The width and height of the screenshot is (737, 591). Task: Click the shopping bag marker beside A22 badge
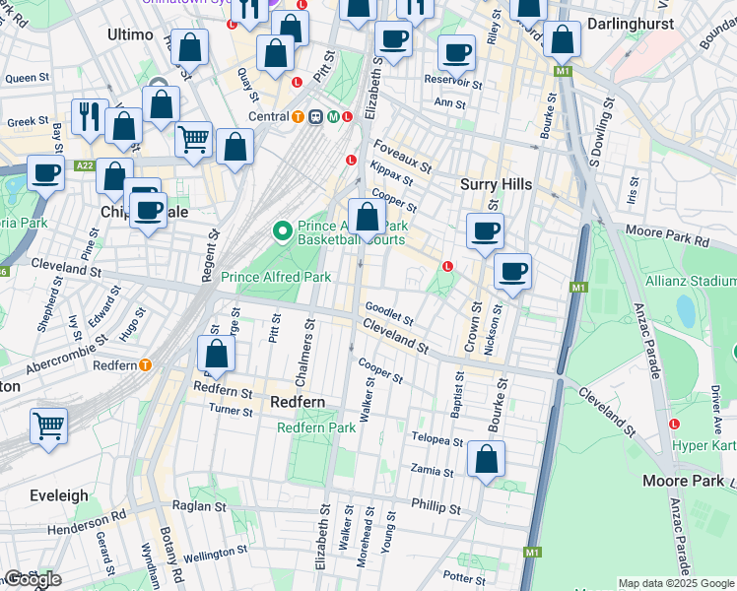click(x=114, y=180)
